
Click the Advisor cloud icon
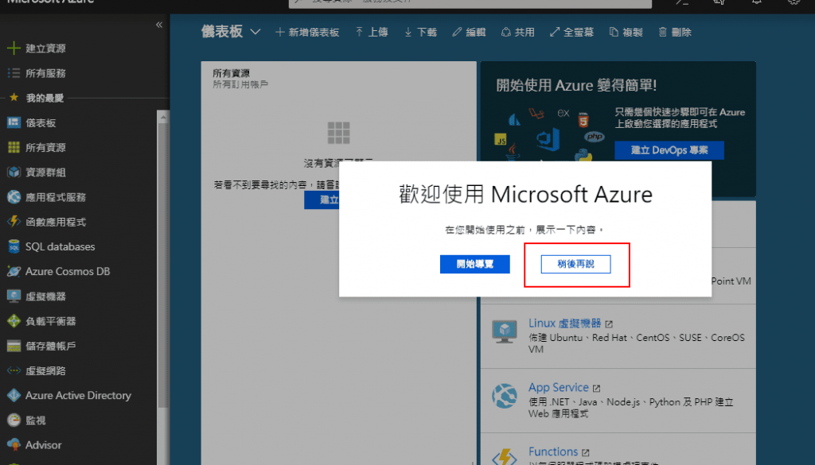pyautogui.click(x=14, y=445)
